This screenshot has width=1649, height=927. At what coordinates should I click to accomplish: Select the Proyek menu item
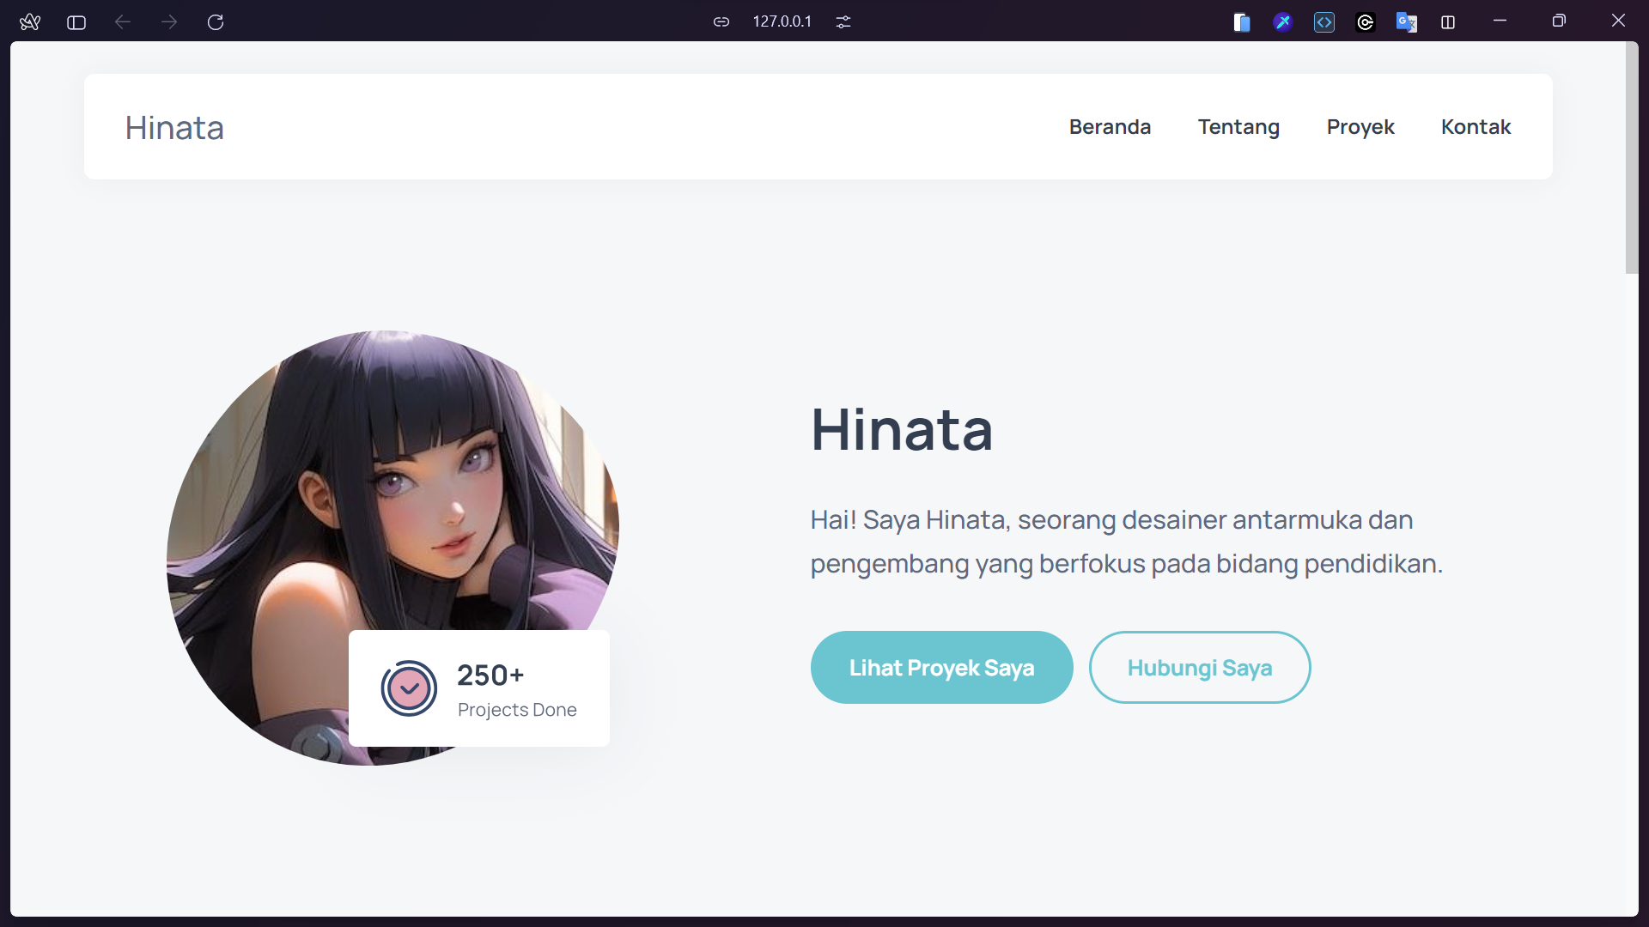[x=1360, y=126]
